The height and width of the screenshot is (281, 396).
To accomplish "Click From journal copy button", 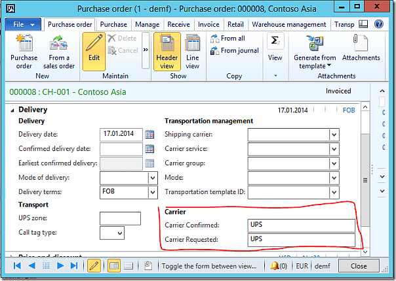I will (234, 50).
